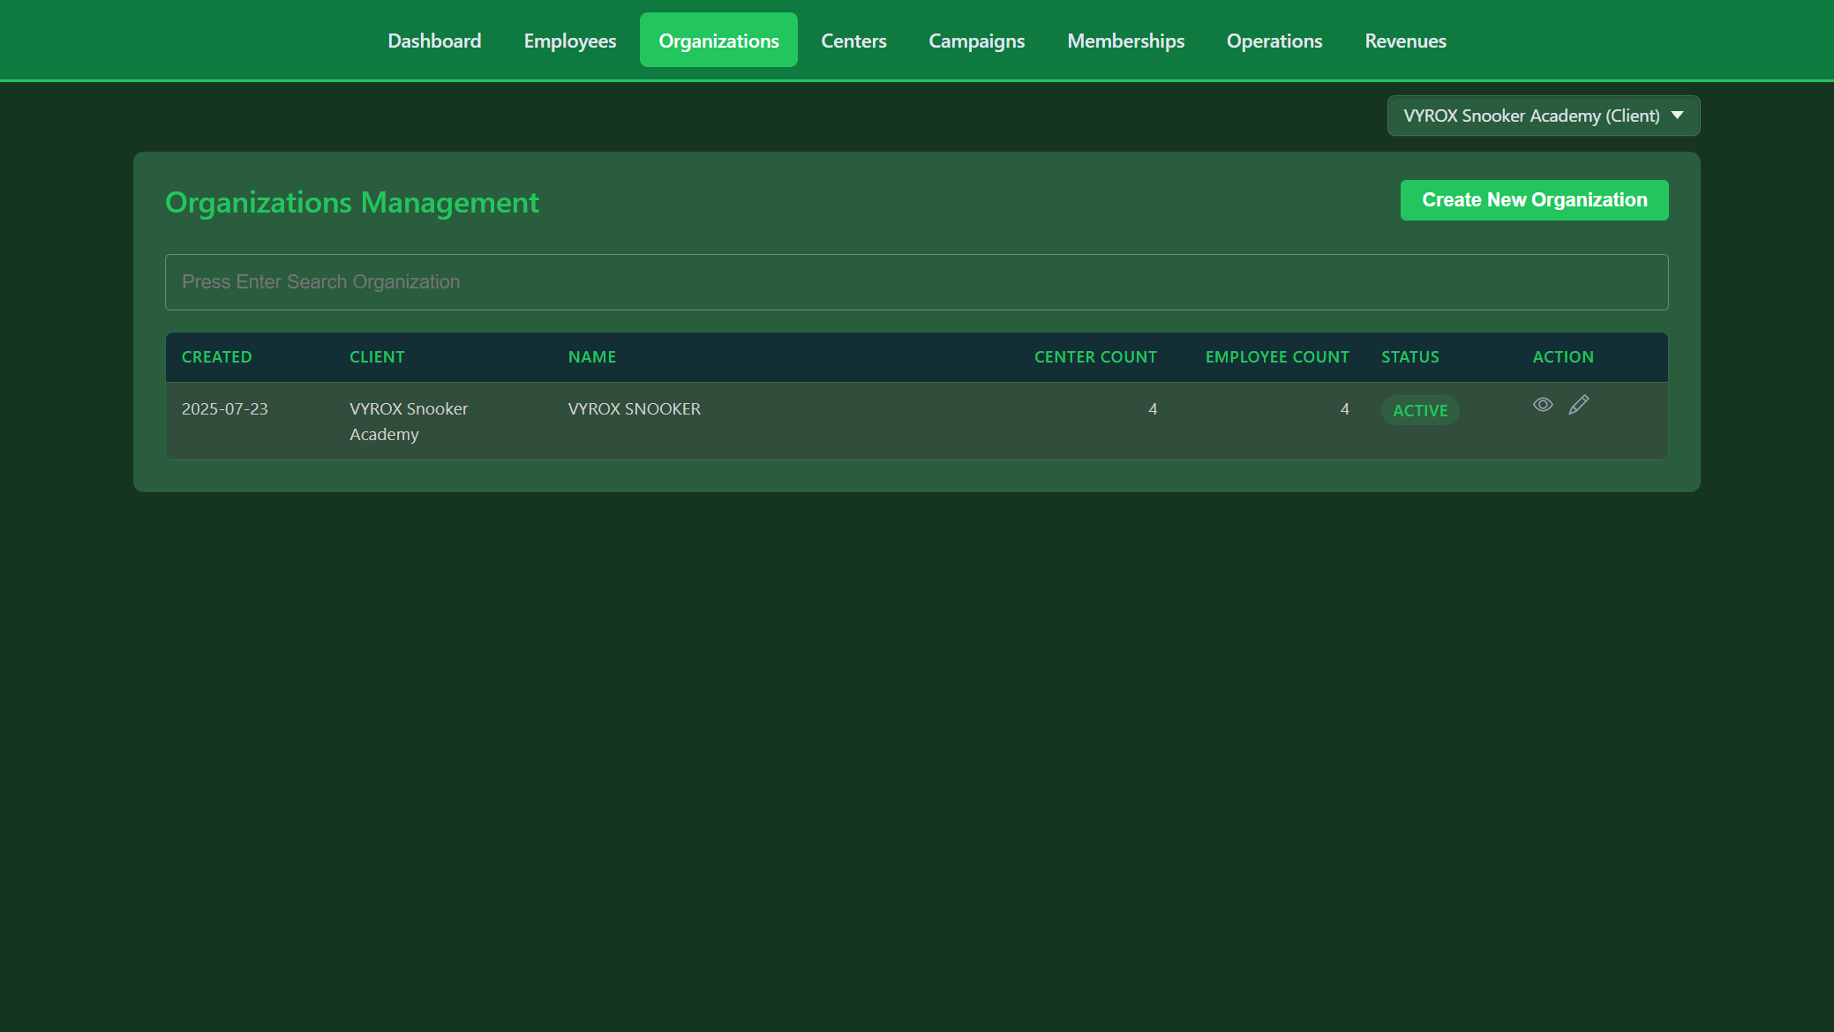Select the Organizations tab

coord(718,41)
